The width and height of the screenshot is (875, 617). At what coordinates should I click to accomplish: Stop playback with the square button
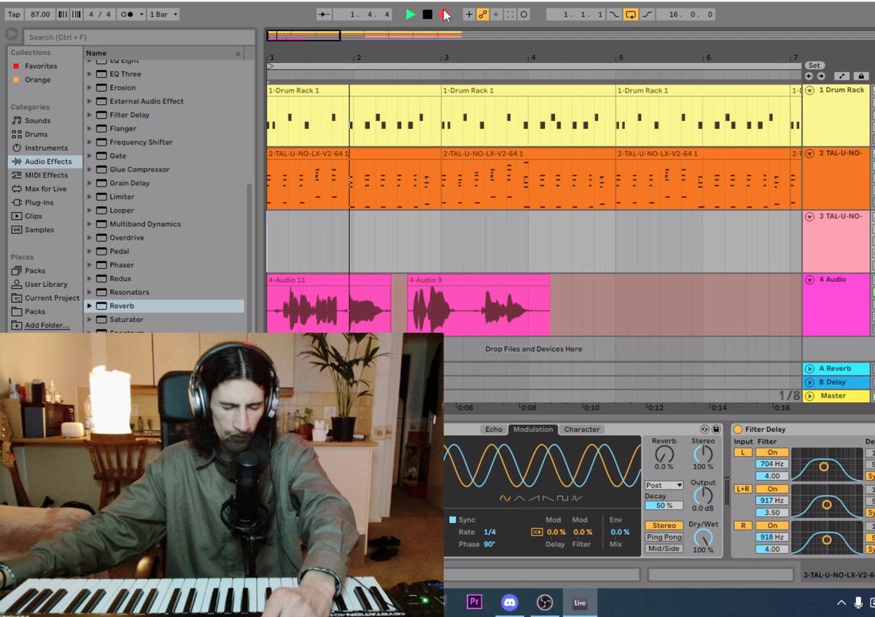click(427, 15)
